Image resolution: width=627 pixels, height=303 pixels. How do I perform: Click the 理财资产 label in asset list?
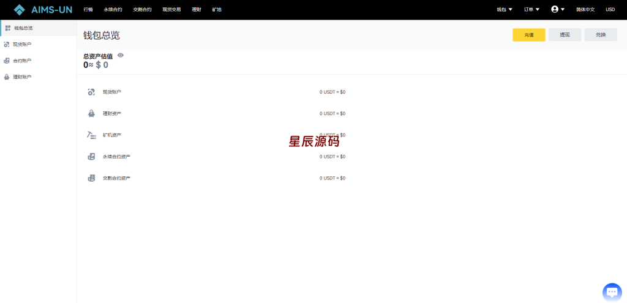tap(111, 113)
